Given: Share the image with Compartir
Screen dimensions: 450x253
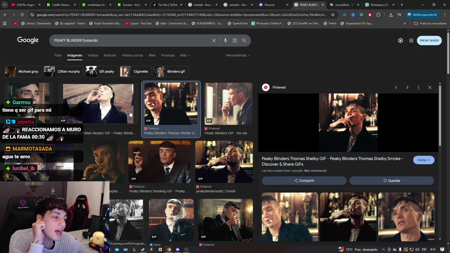Looking at the screenshot, I should pos(304,181).
